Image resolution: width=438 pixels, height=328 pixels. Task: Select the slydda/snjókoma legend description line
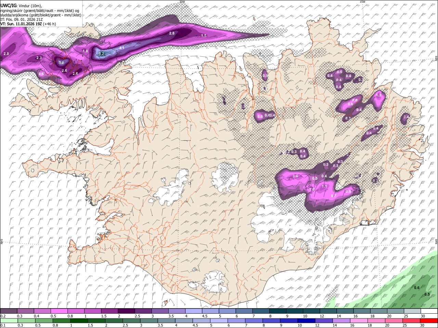click(x=41, y=15)
